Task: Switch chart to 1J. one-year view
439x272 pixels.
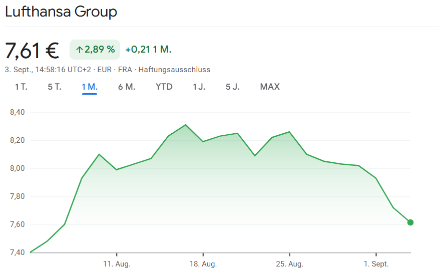Action: point(199,87)
